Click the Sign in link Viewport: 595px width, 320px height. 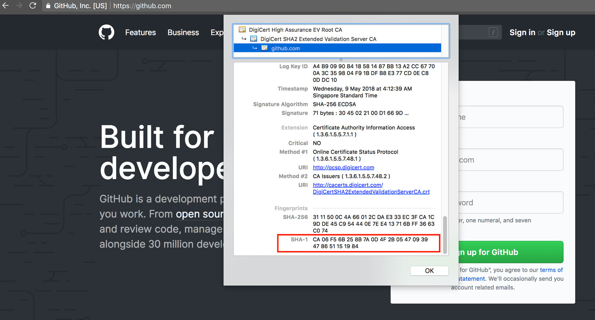pos(522,33)
